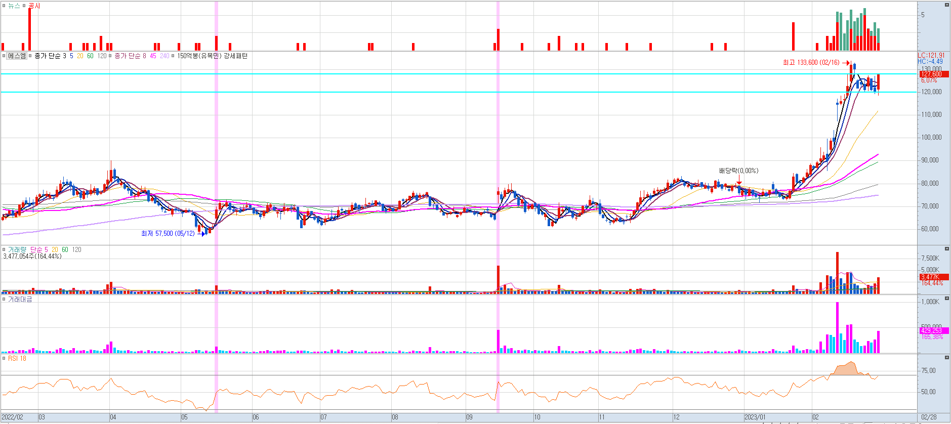Select the orange 20-day price moving average number

80,56
